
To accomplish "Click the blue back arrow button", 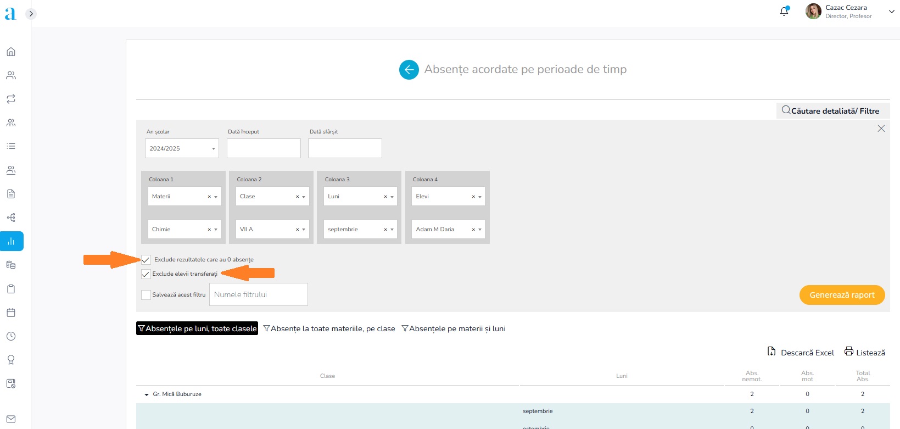I will click(409, 70).
